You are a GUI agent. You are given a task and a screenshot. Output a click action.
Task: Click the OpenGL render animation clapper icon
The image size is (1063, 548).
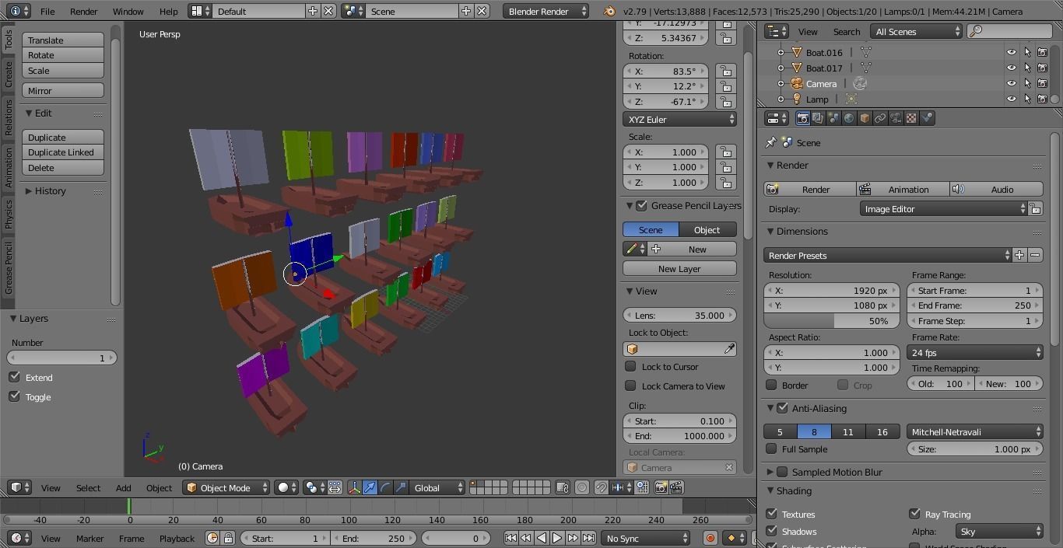(x=676, y=487)
